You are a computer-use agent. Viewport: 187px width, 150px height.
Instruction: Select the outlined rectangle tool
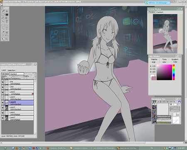pos(3,15)
